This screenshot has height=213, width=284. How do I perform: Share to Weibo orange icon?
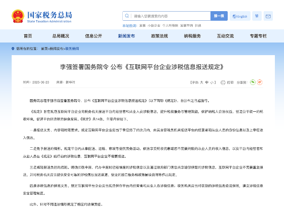pyautogui.click(x=260, y=82)
